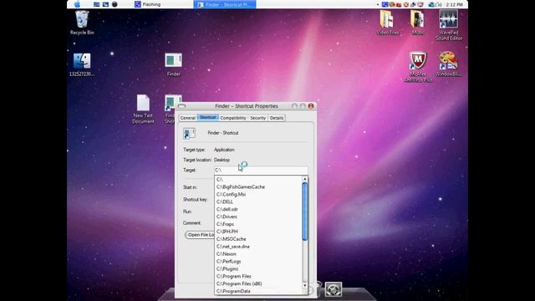Open the Security tab
Screen dimensions: 535x301
(257, 118)
